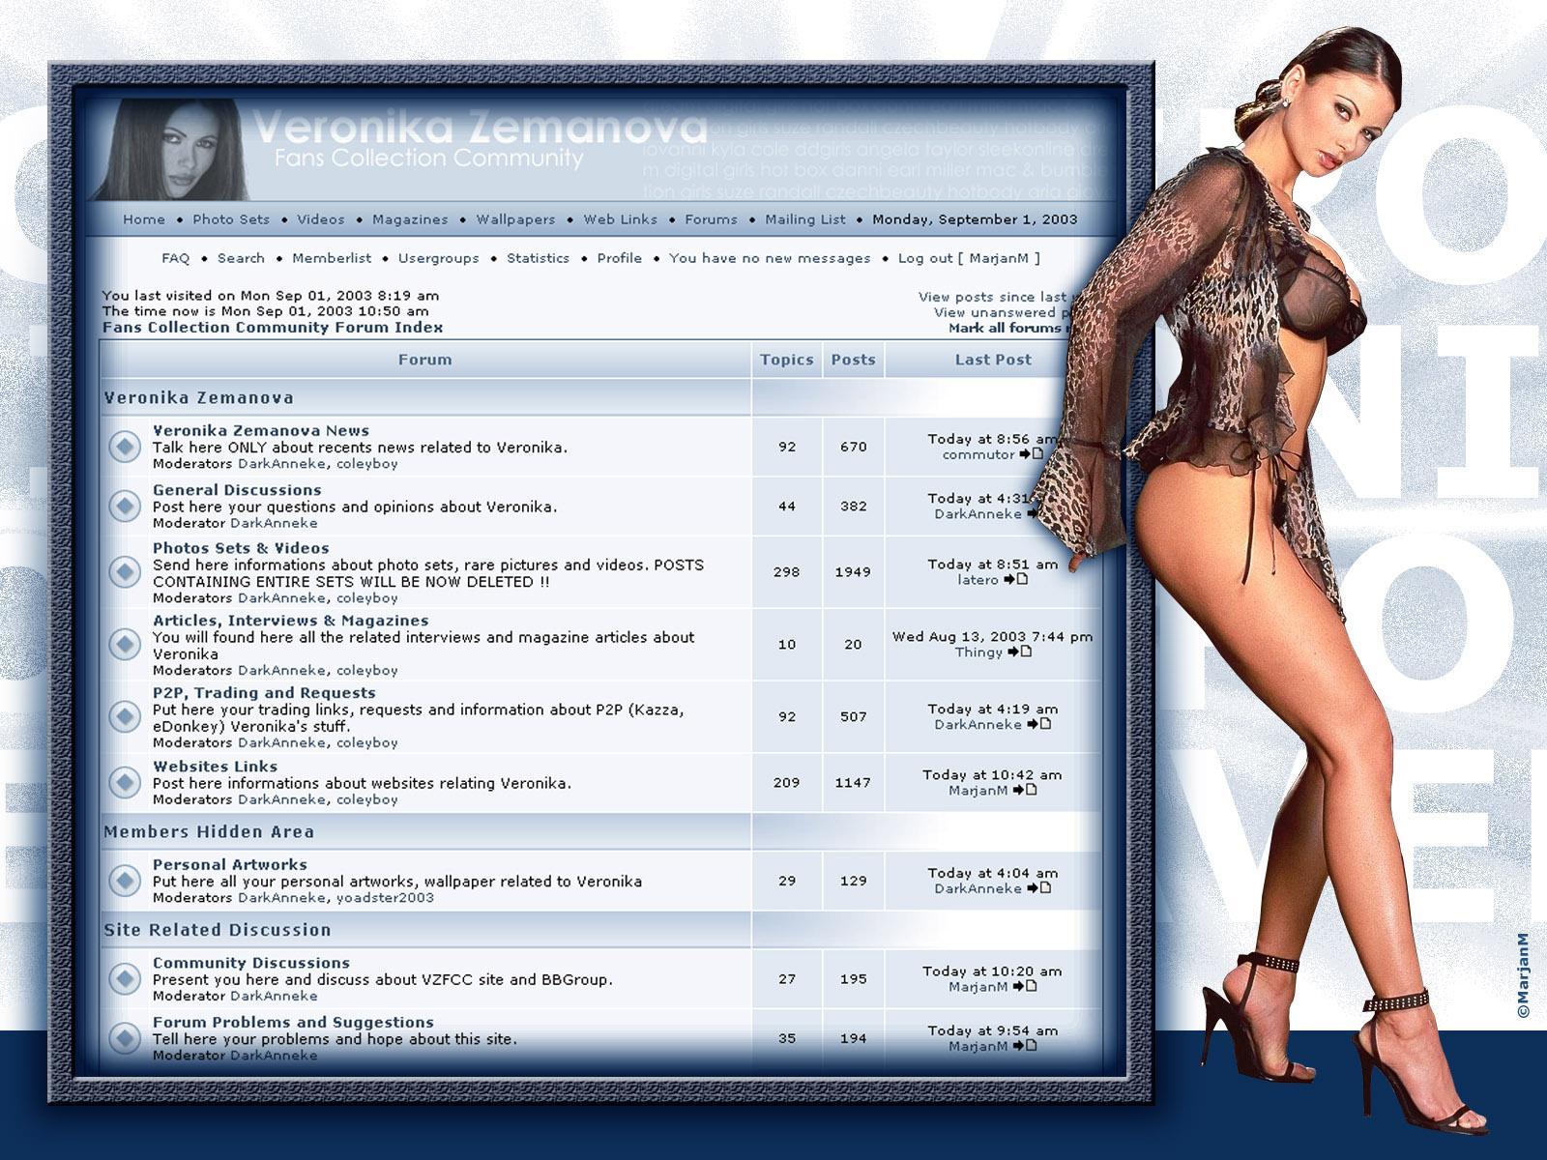
Task: Open the Photo Sets menu item
Action: [231, 219]
